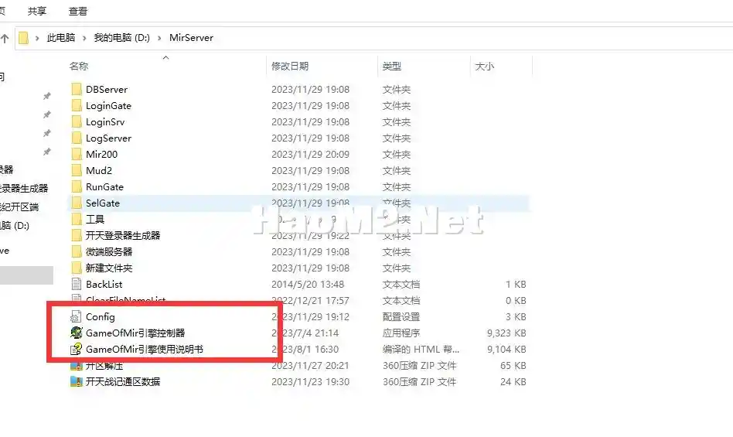Click the GameOfMir引擎控制器 file name

point(135,333)
